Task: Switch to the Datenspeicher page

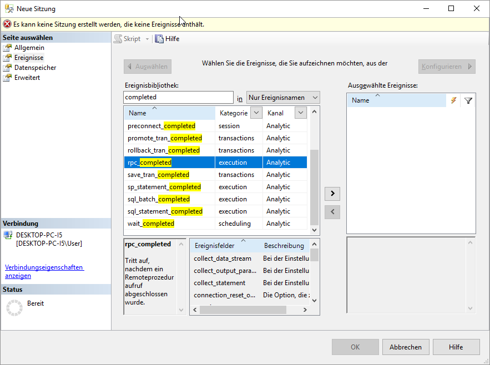Action: point(35,68)
